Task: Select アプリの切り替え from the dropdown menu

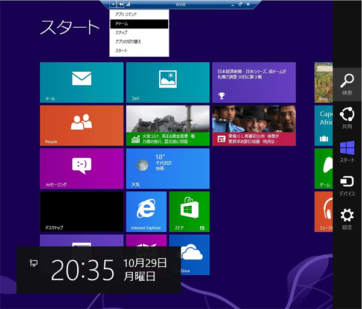Action: coord(139,42)
